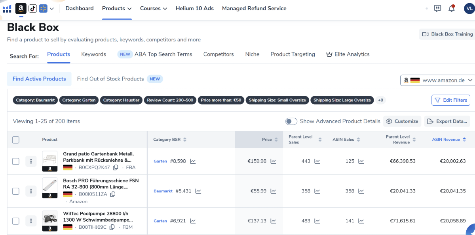Copy ASIN B00TIHJ69C
The height and width of the screenshot is (235, 475).
[x=112, y=228]
